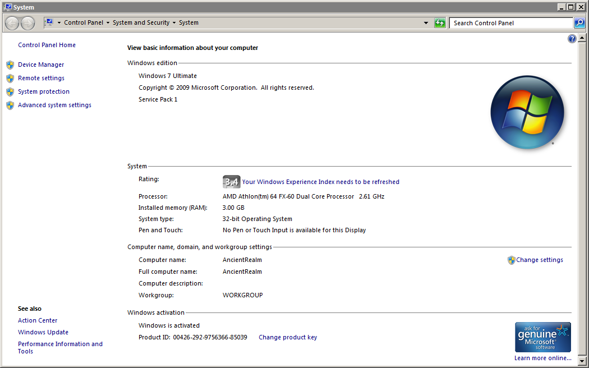589x368 pixels.
Task: Click the shield icon beside Advanced system settings
Action: (10, 105)
